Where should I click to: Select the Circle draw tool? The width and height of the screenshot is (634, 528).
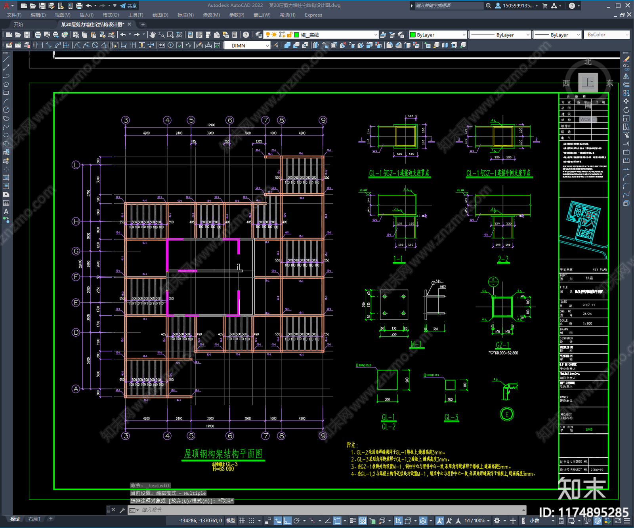pyautogui.click(x=6, y=110)
